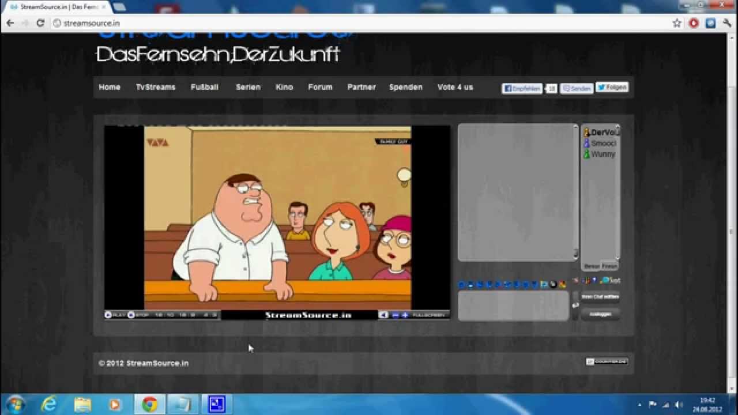Click the taskbar clock showing 19:42
Screen dimensions: 738x415
[x=707, y=404]
